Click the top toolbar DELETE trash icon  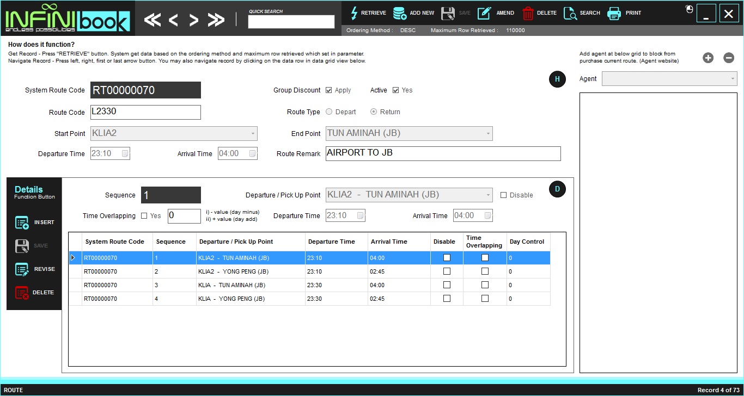pos(528,13)
